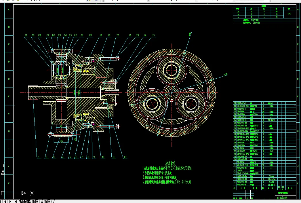
Task: Select part leader callout number 7
Action: [82, 157]
